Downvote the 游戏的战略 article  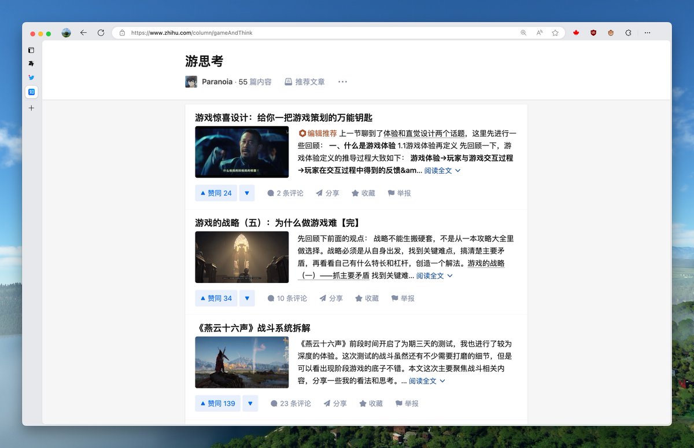(x=247, y=298)
